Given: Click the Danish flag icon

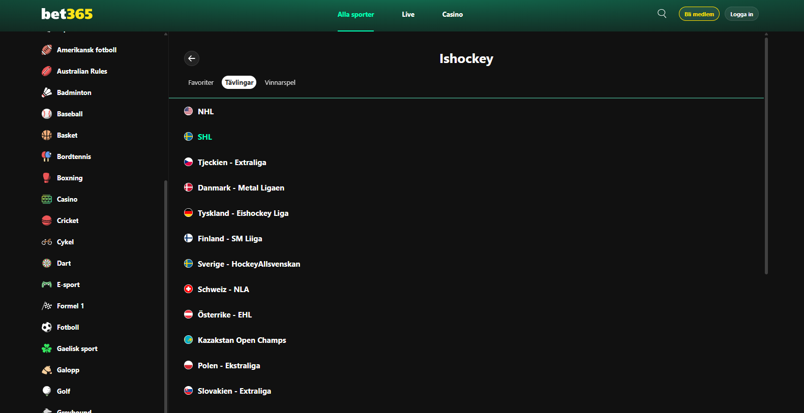Looking at the screenshot, I should [188, 187].
